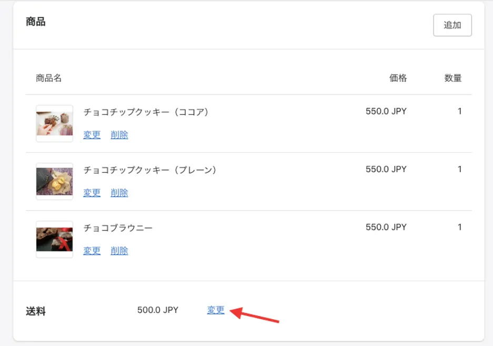Click 削除 link for チョコブラウニー
The image size is (493, 346).
(x=119, y=250)
